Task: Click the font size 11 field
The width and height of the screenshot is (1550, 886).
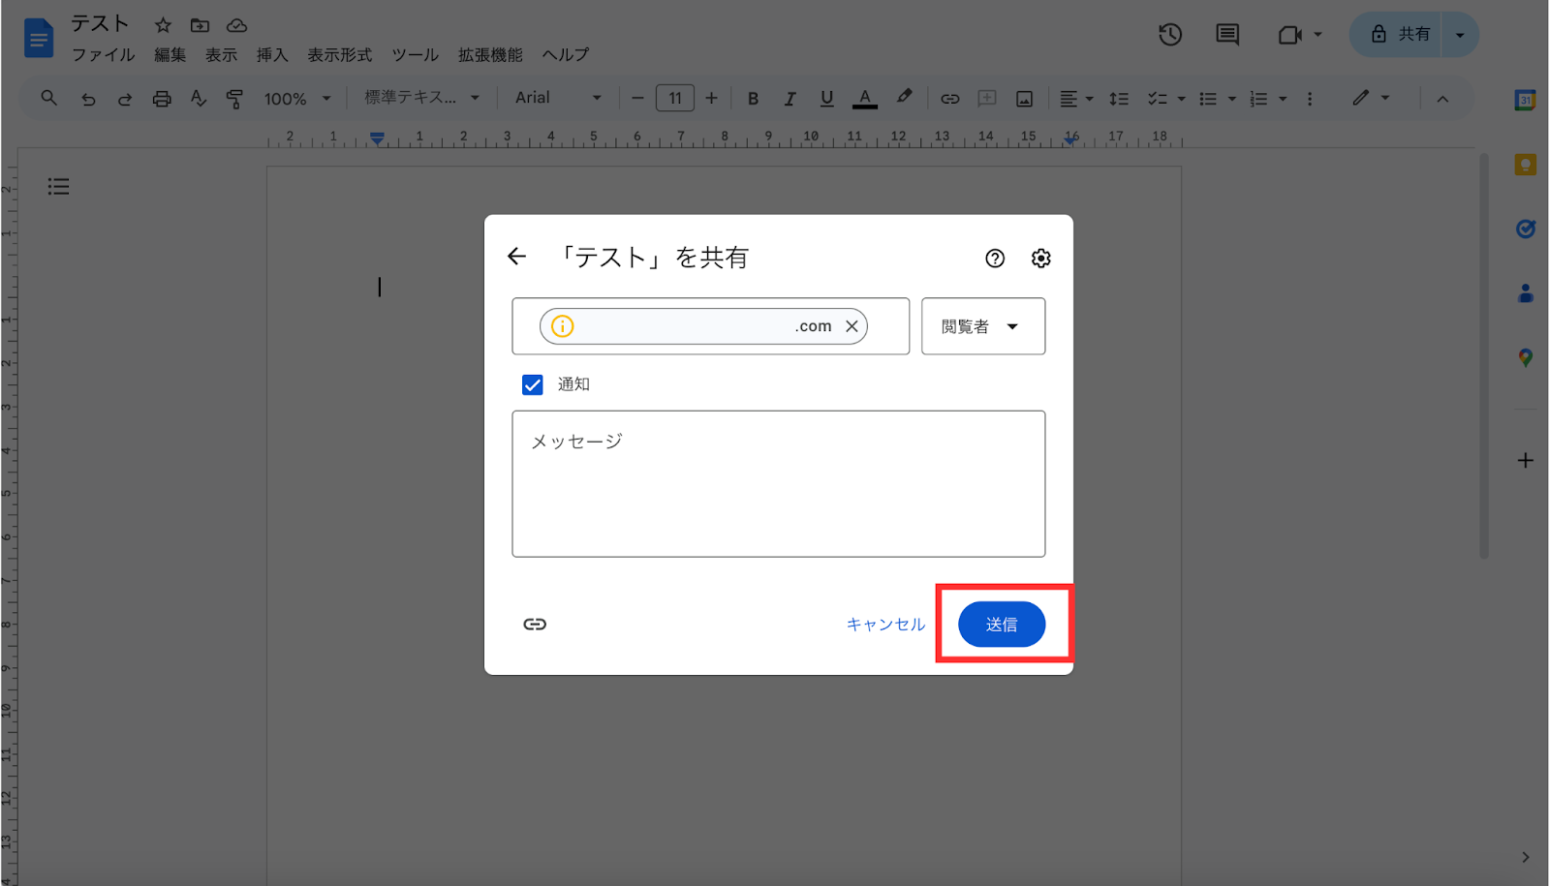Action: (675, 98)
